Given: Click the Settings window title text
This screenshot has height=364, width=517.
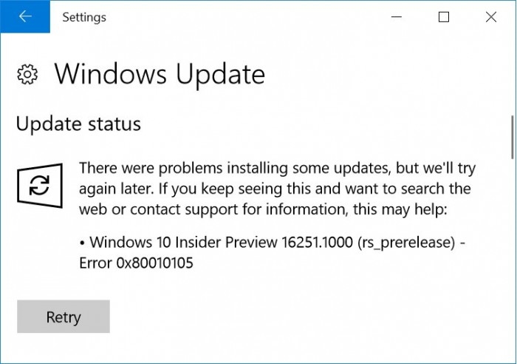Looking at the screenshot, I should tap(84, 17).
